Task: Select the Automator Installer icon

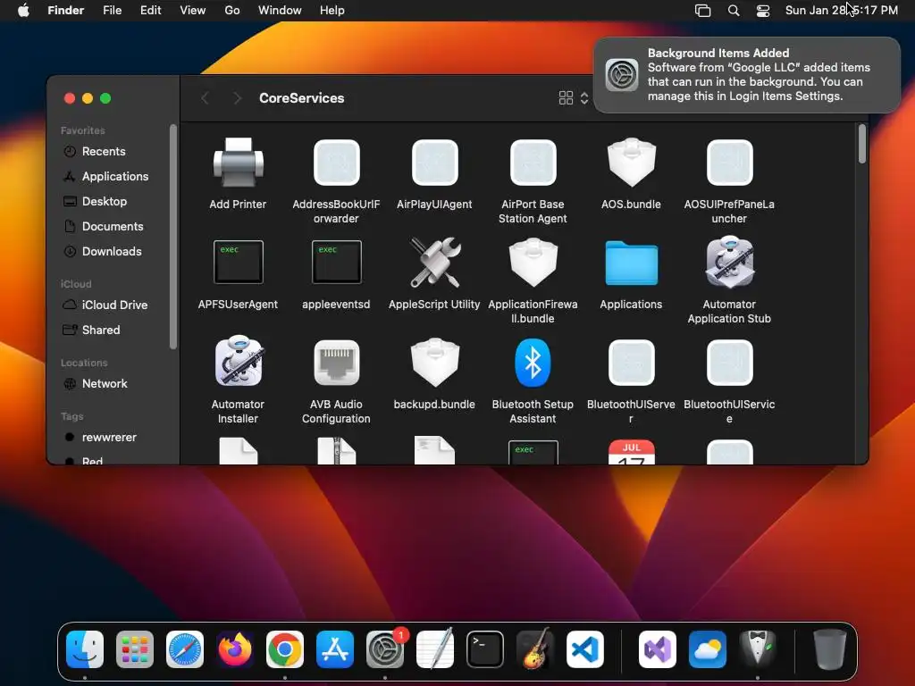Action: coord(238,362)
